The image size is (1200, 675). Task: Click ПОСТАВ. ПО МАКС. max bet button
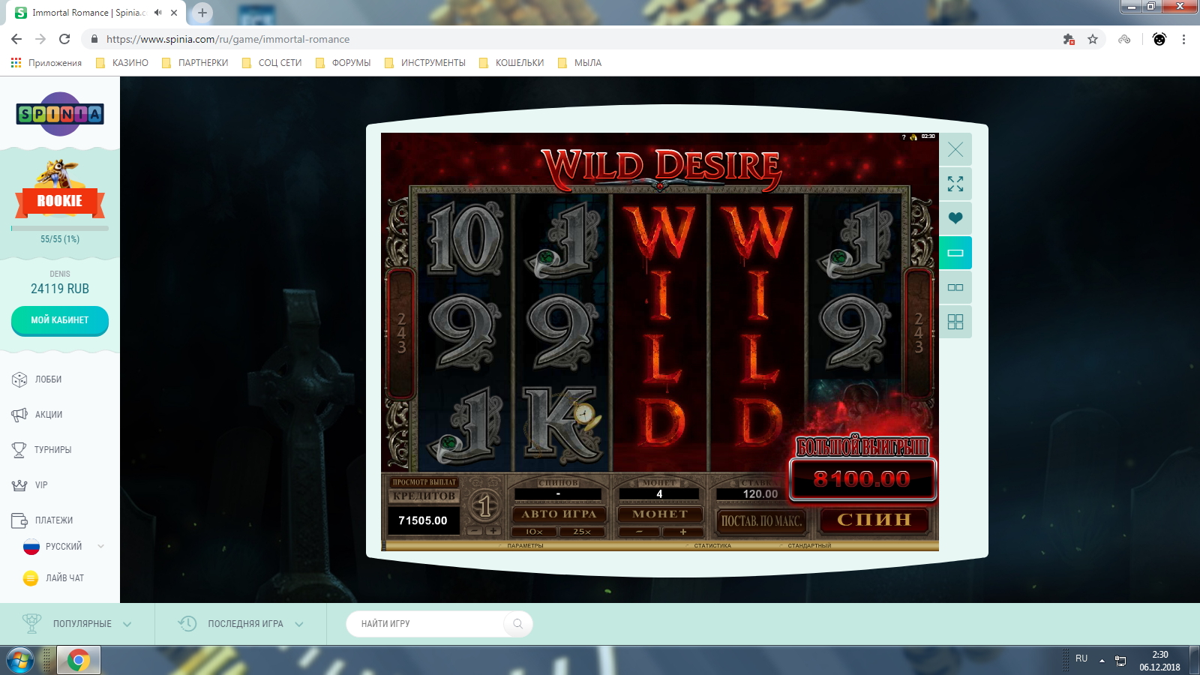pos(761,520)
